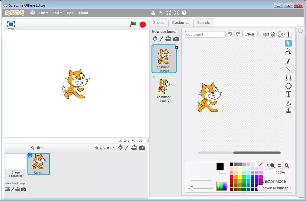The width and height of the screenshot is (306, 201).
Task: Click the Undo arrow in paint editor
Action: tap(230, 34)
